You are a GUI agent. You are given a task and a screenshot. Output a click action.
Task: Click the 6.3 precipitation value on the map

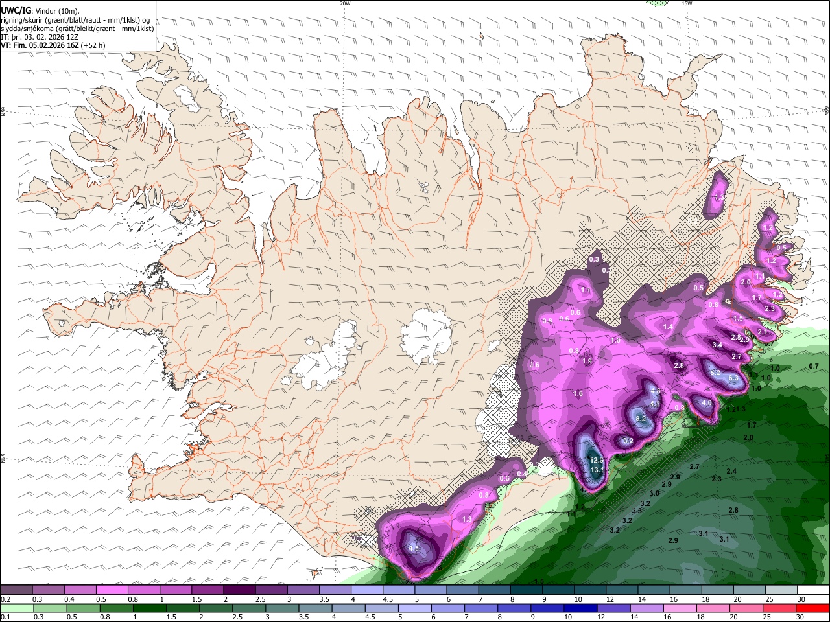[x=734, y=378]
